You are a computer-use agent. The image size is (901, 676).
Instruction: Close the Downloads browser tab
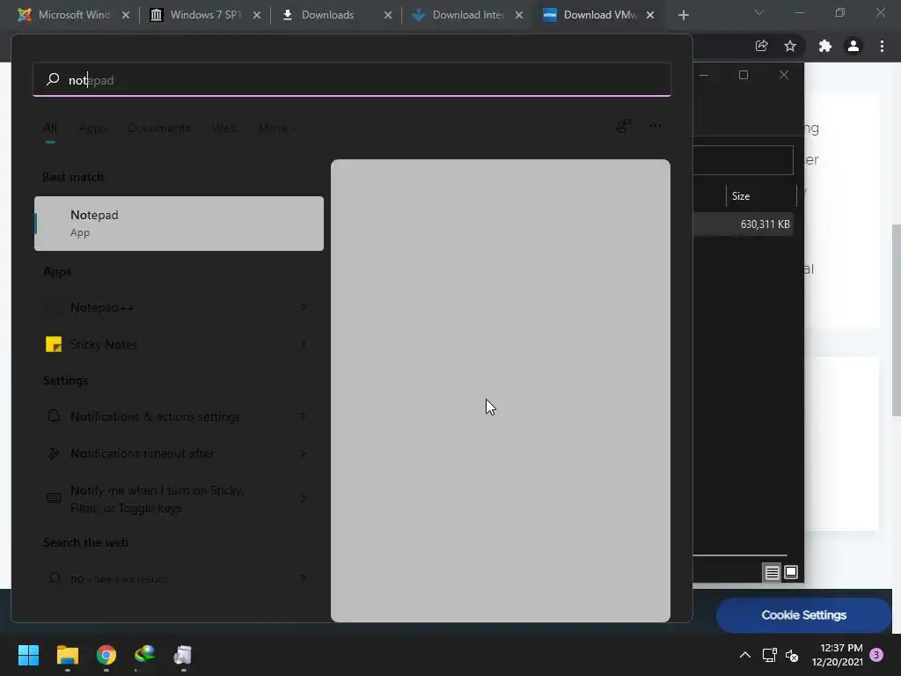coord(388,15)
